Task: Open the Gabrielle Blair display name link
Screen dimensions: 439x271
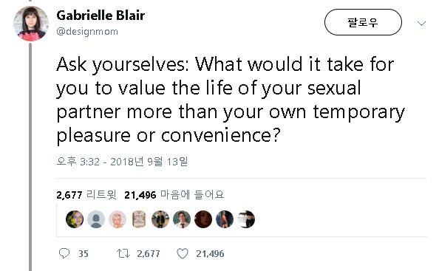Action: 101,15
